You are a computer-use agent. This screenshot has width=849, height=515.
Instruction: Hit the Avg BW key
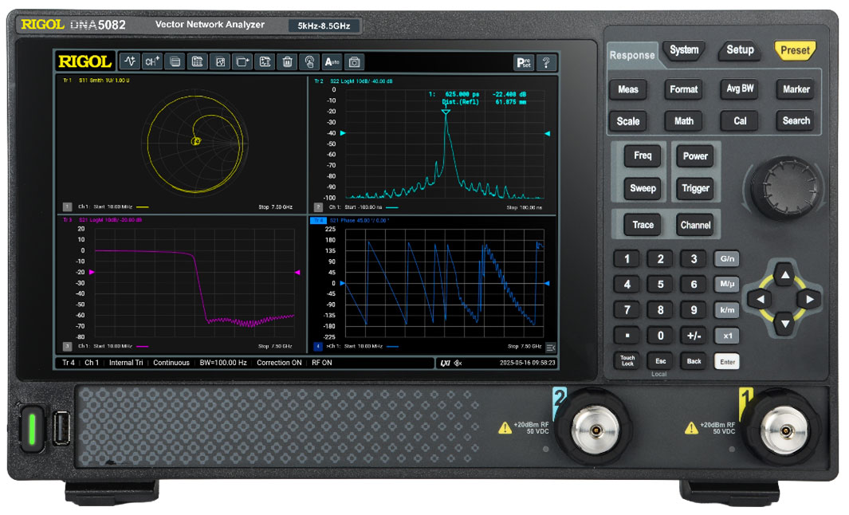740,88
